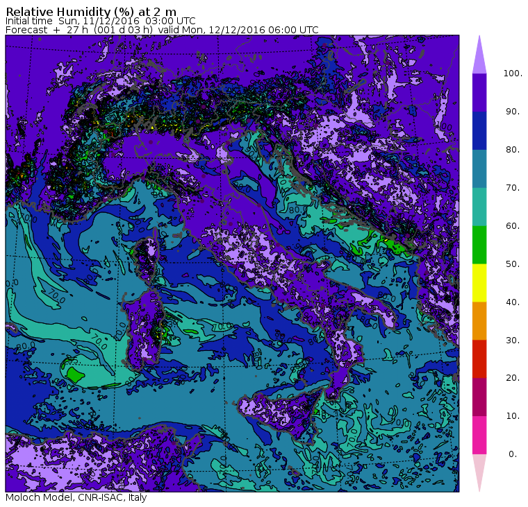The height and width of the screenshot is (507, 528).
Task: Click the "Initial time Sun, 11/12/2016 03:00 UTC" line
Action: click(x=100, y=21)
